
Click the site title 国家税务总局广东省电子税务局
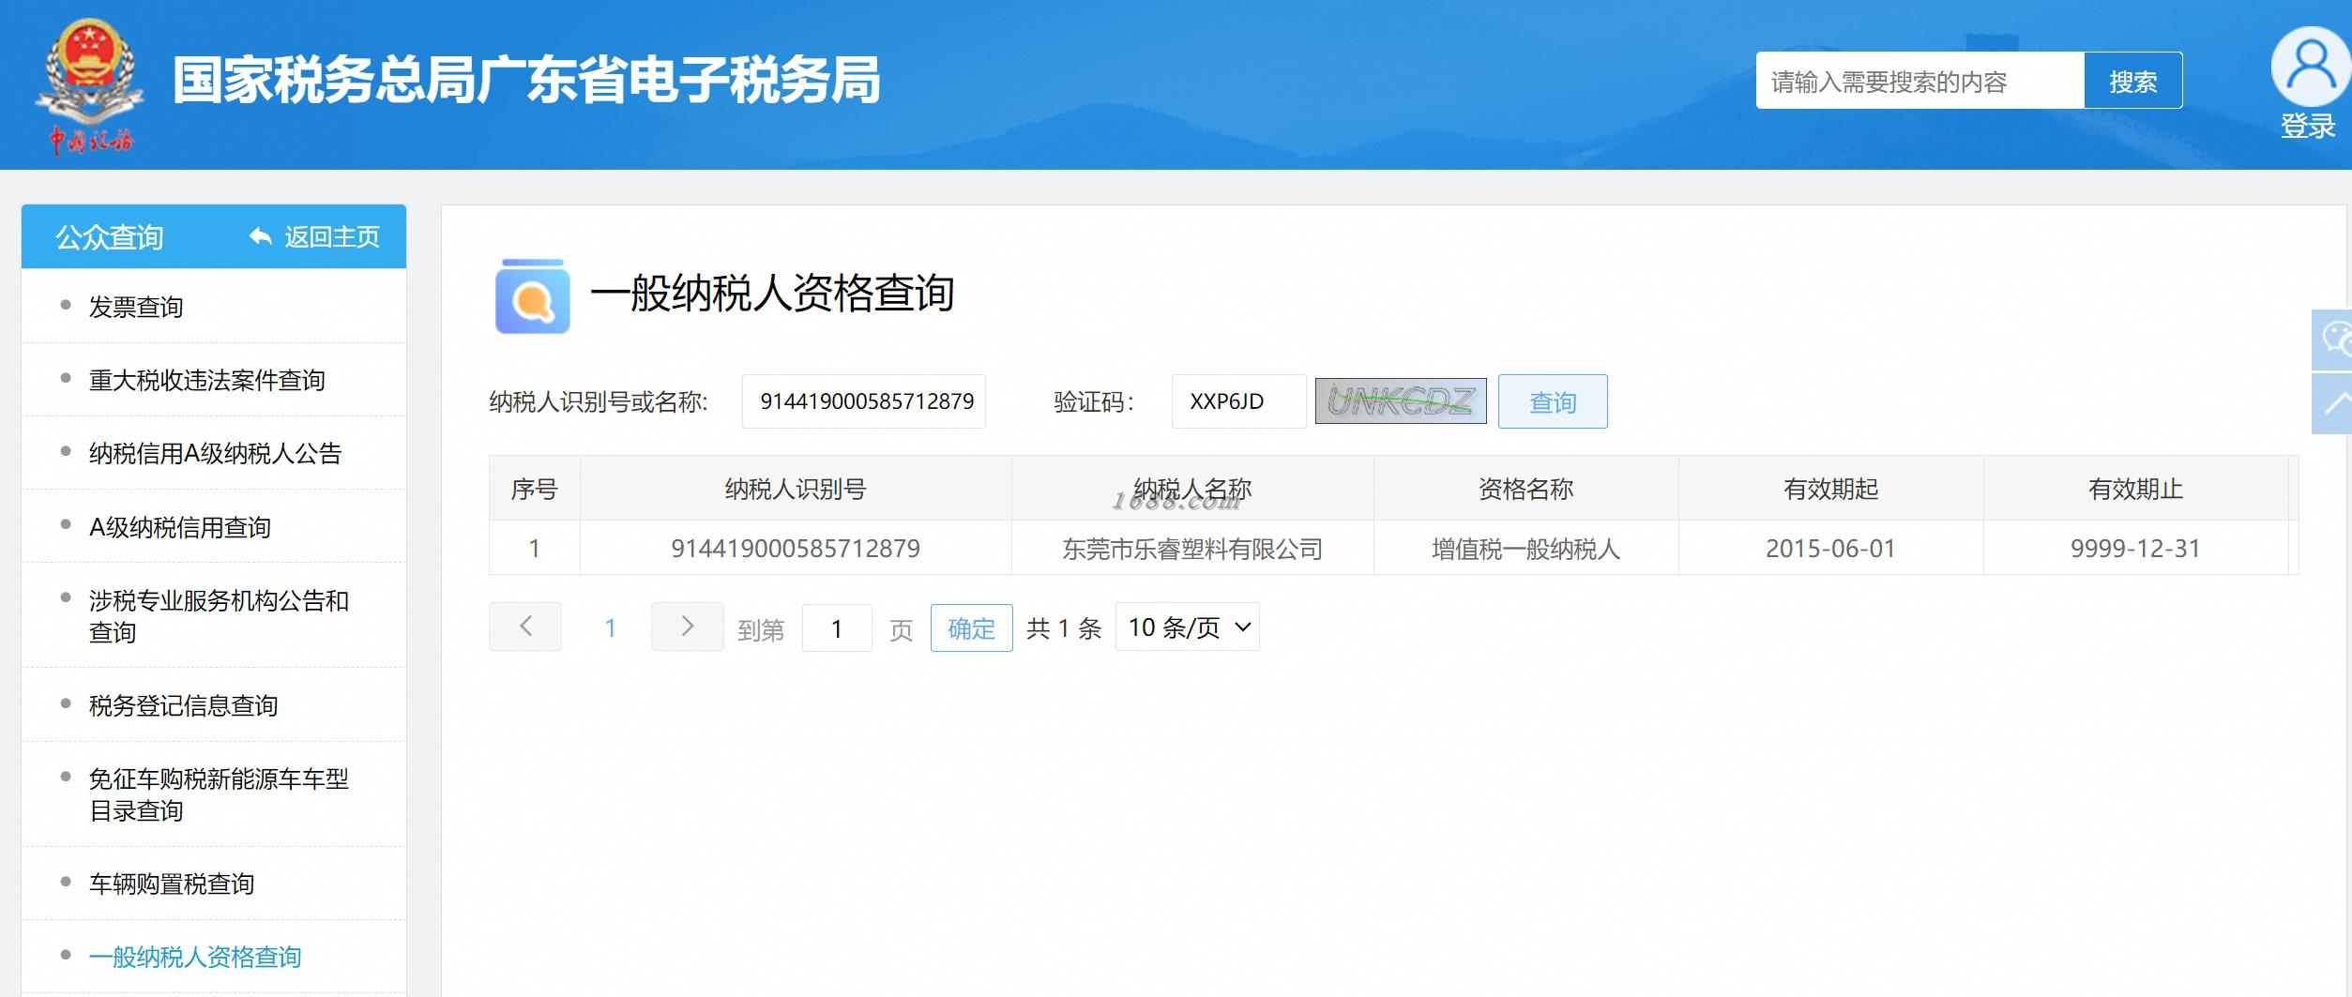(526, 80)
